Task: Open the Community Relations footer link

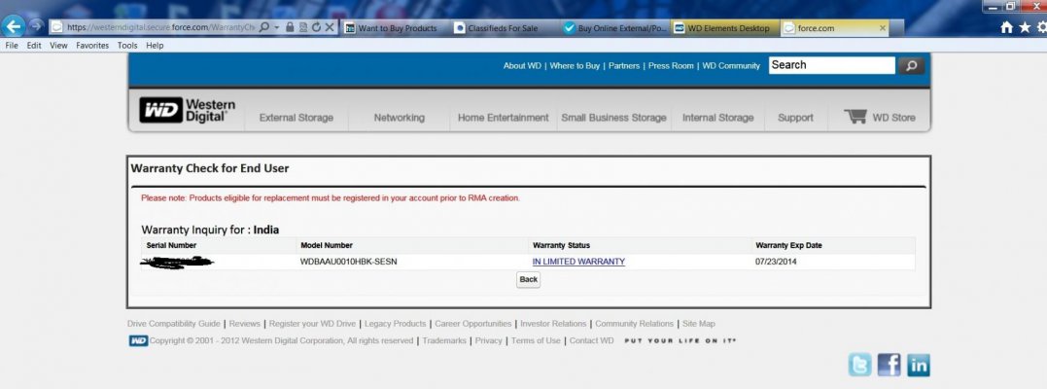Action: [635, 324]
